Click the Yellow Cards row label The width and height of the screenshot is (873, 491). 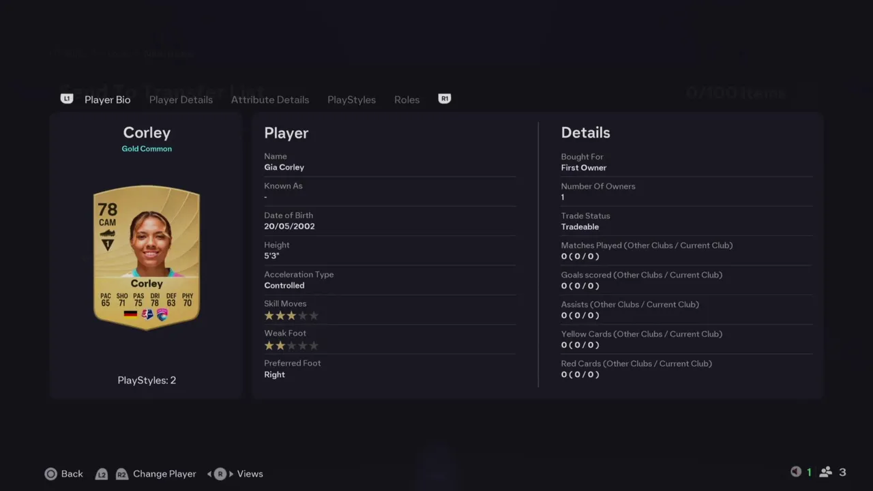[x=642, y=334]
